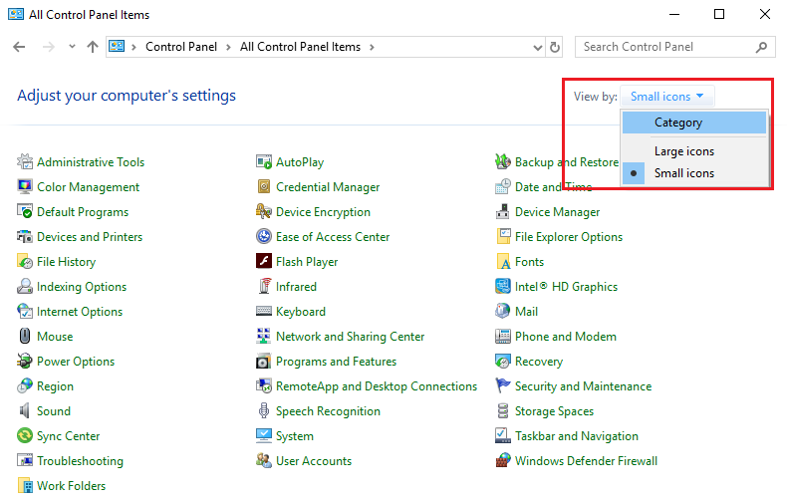This screenshot has height=502, width=787.
Task: Open the Flash Player icon
Action: 264,262
